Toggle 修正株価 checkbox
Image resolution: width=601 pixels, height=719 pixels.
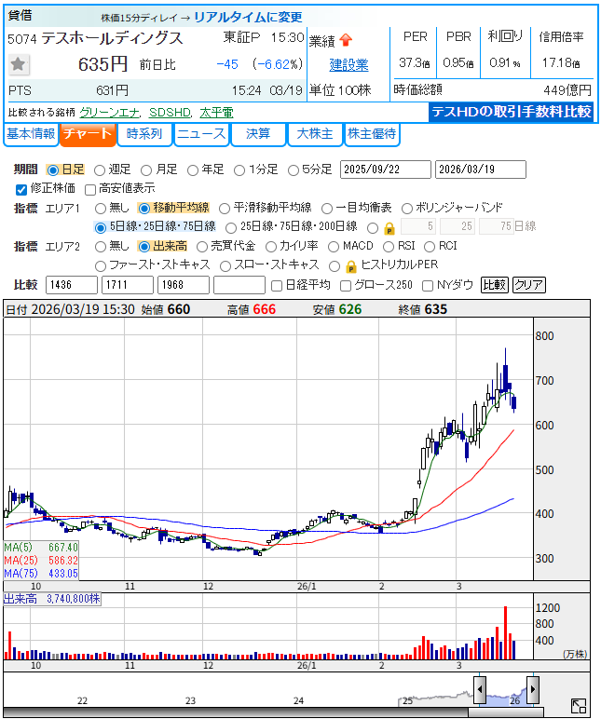(x=21, y=189)
